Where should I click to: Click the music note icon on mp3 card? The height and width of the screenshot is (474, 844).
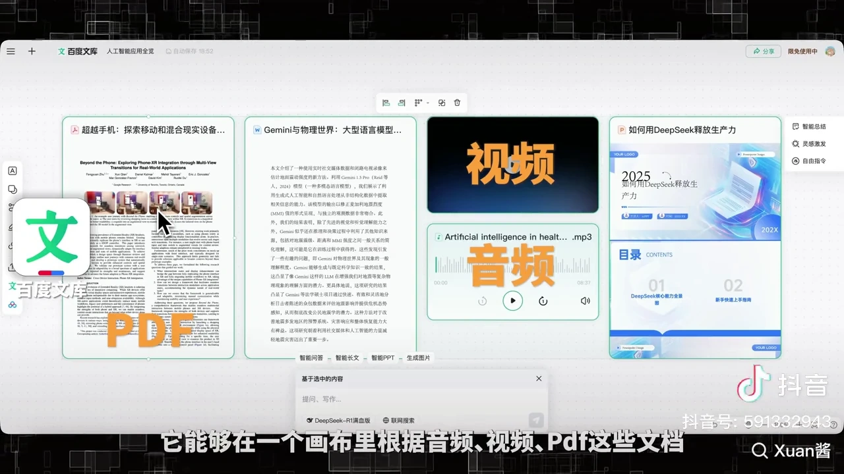point(438,237)
